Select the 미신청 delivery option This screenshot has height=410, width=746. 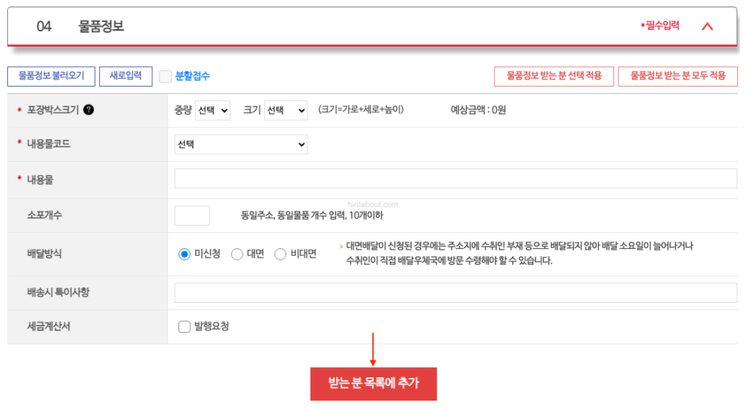(x=184, y=254)
